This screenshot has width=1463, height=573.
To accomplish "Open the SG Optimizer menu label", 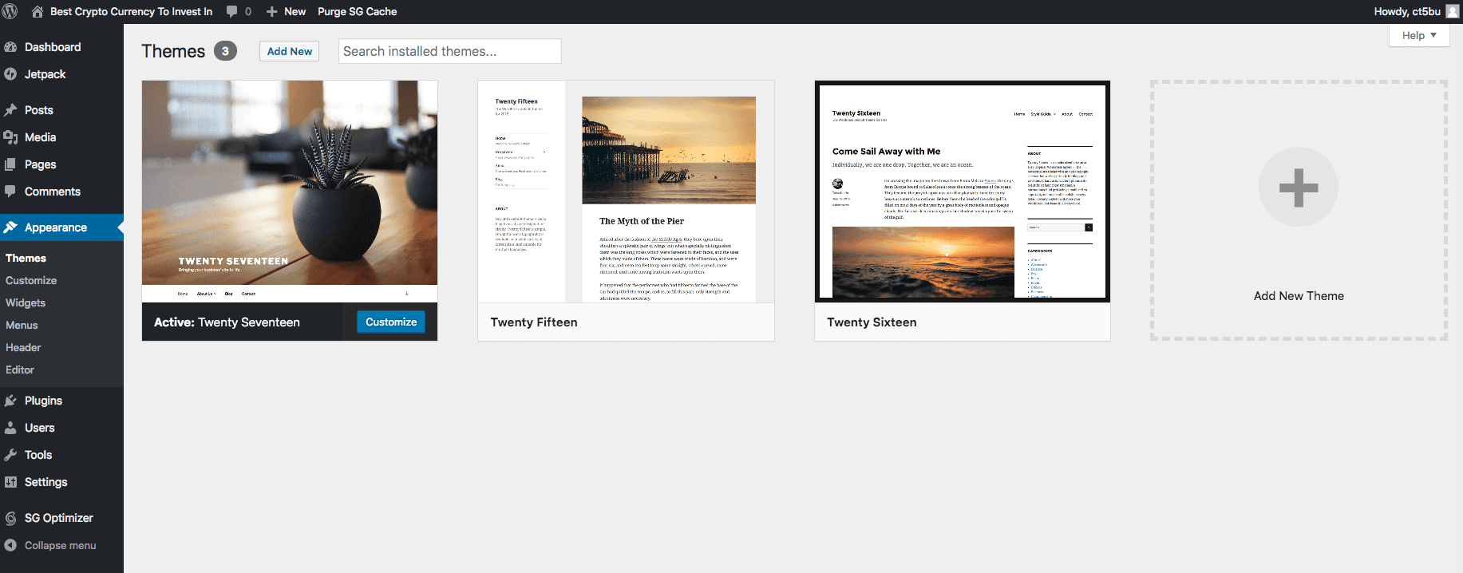I will [59, 518].
